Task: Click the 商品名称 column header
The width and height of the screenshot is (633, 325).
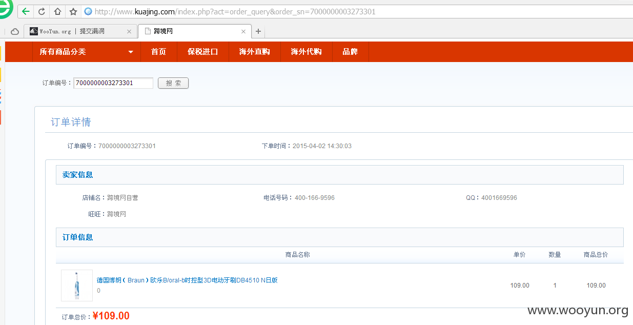Action: [x=298, y=255]
